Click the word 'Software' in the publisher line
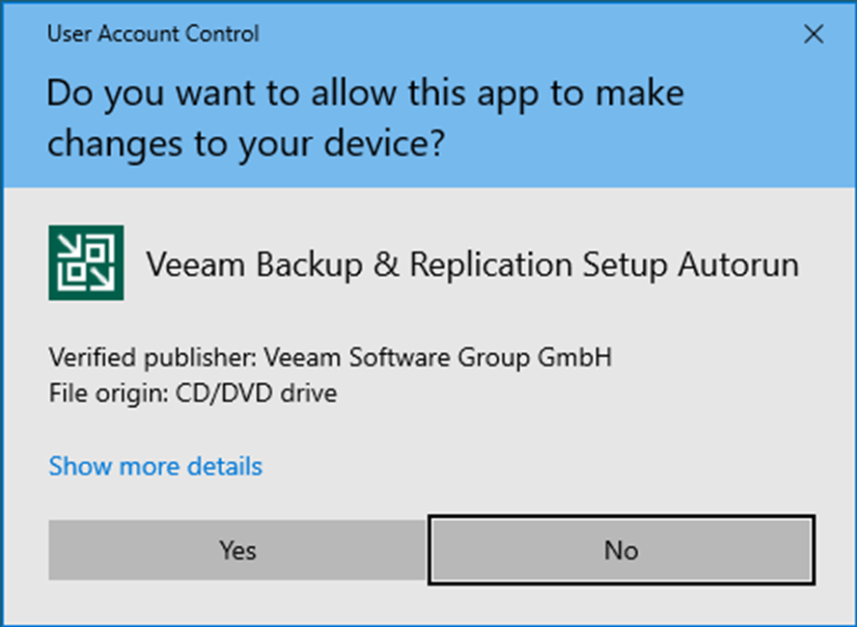The width and height of the screenshot is (857, 627). pos(401,358)
